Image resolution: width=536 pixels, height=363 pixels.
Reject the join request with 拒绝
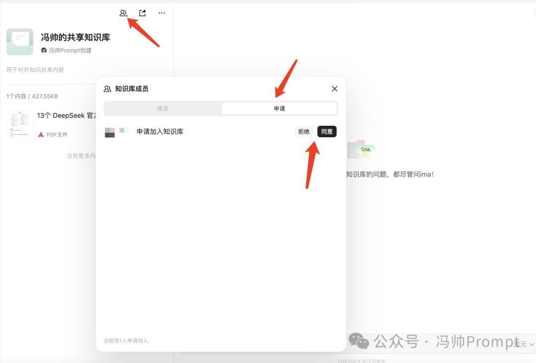click(x=304, y=132)
